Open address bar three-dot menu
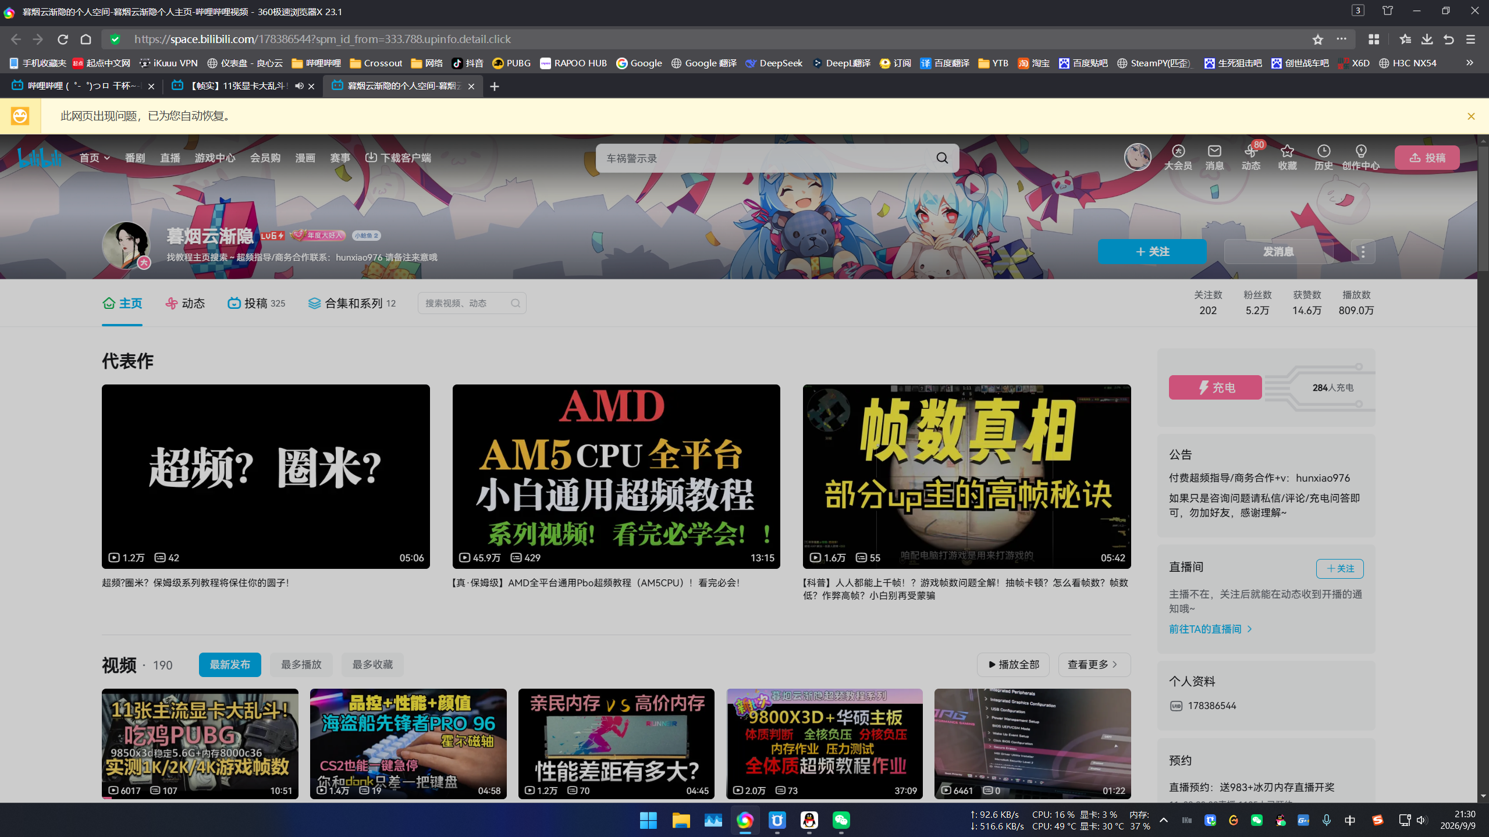Screen dimensions: 1489x837 click(x=1341, y=39)
